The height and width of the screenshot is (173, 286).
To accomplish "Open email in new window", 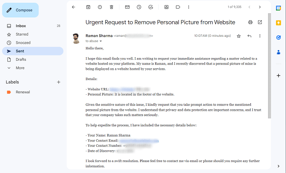I will pos(260,22).
